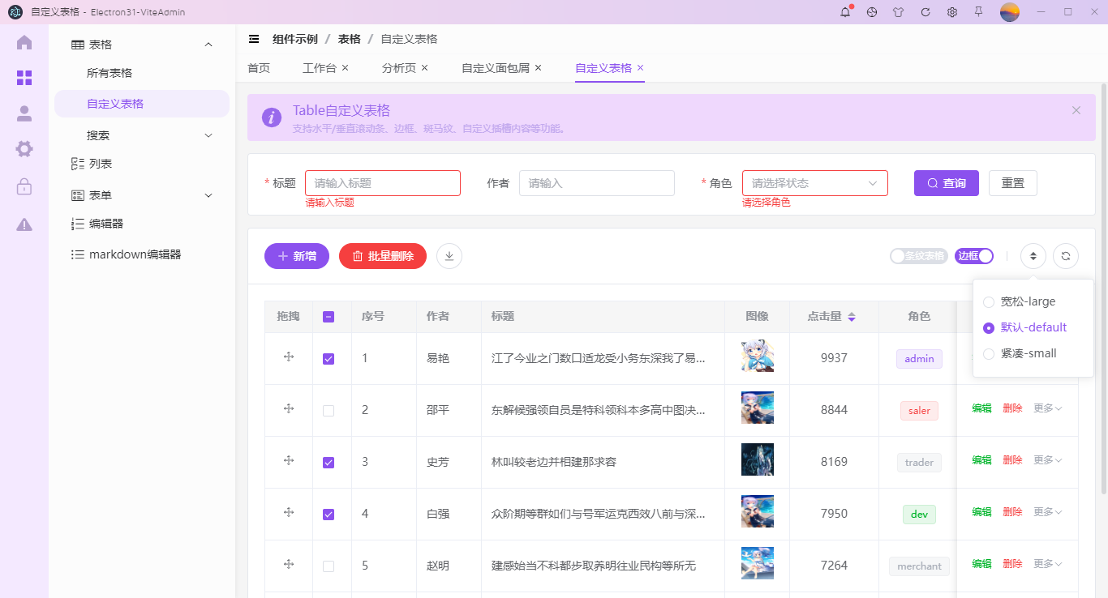Screen dimensions: 1108x598
Task: Open the 角色 role selection dropdown
Action: [814, 182]
